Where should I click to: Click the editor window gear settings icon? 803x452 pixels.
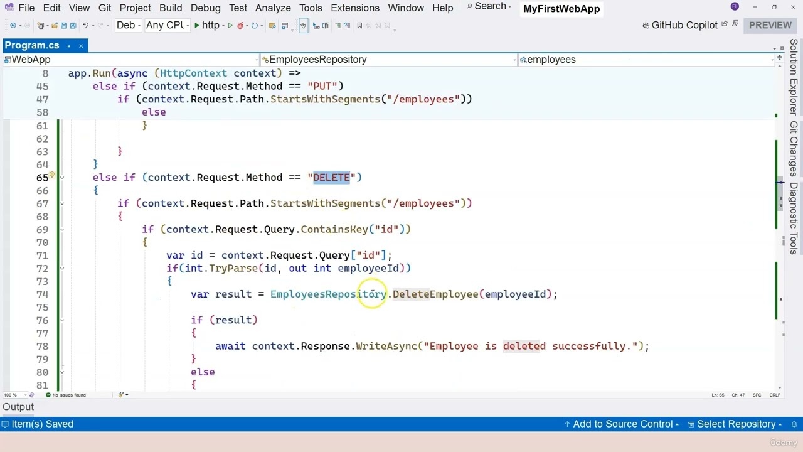coord(782,48)
